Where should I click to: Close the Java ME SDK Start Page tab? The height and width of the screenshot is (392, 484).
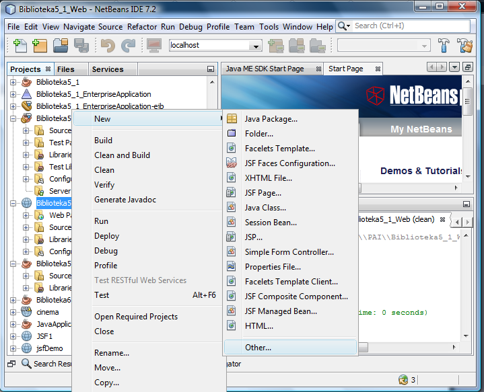[319, 69]
